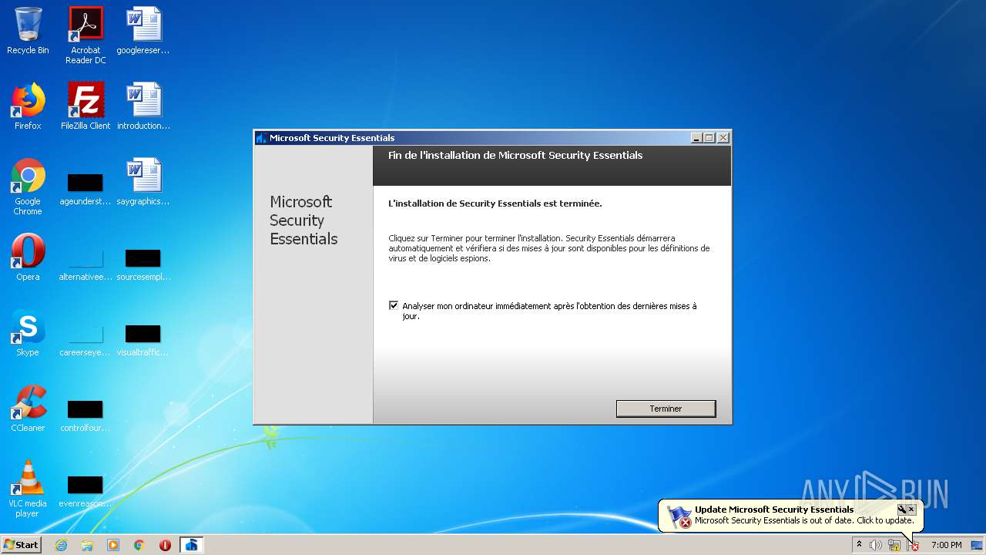
Task: Uncheck 'Analyser mon ordinateur immédiatement' checkbox
Action: point(394,306)
